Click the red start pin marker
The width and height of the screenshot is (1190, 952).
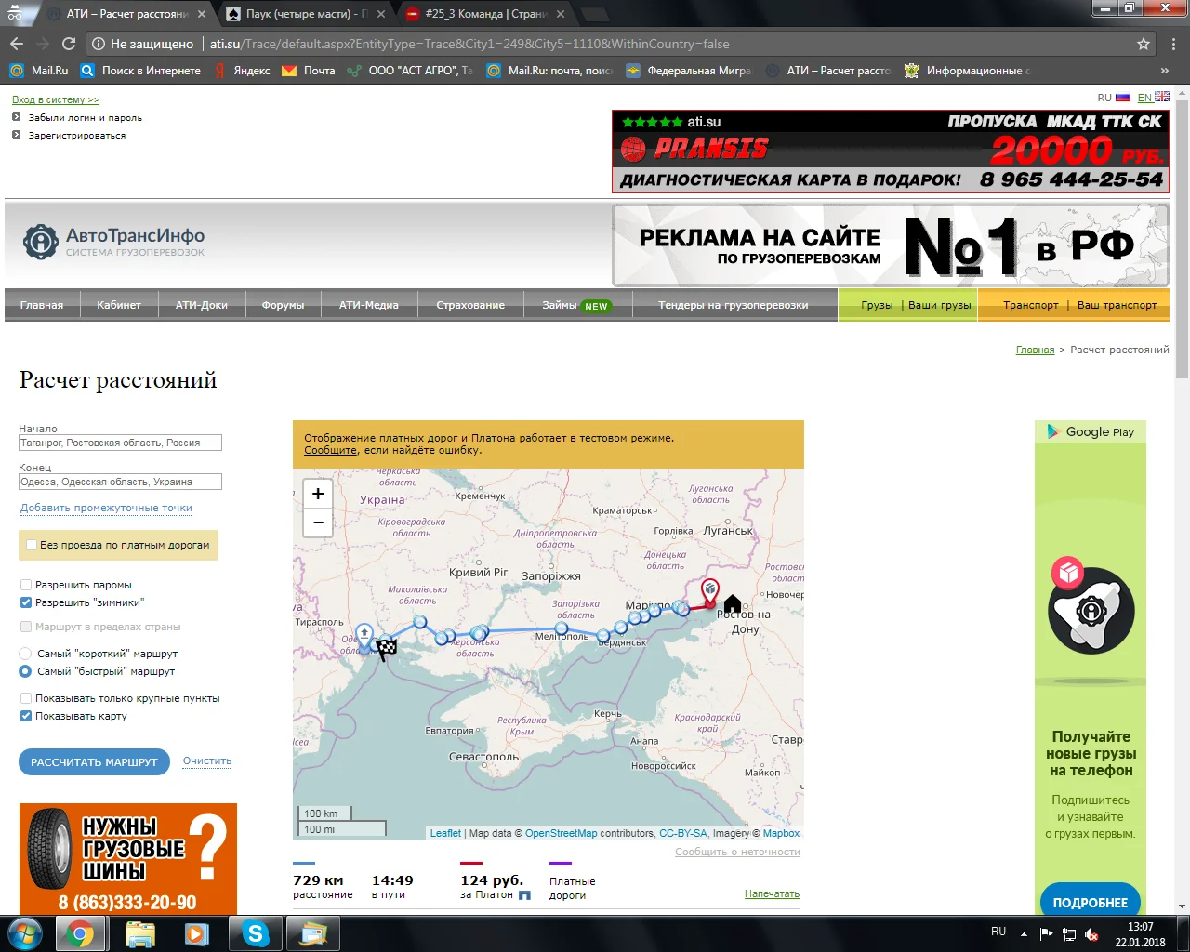[710, 592]
